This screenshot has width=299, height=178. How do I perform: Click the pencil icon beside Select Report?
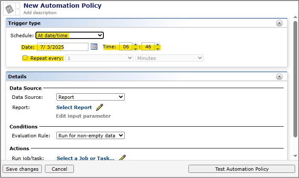coord(100,107)
